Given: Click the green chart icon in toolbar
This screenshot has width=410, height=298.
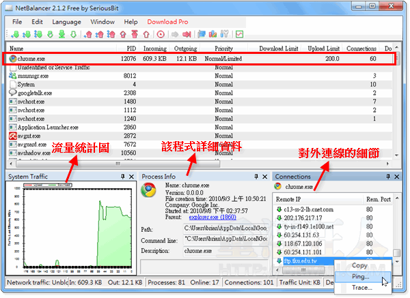Looking at the screenshot, I should [240, 33].
